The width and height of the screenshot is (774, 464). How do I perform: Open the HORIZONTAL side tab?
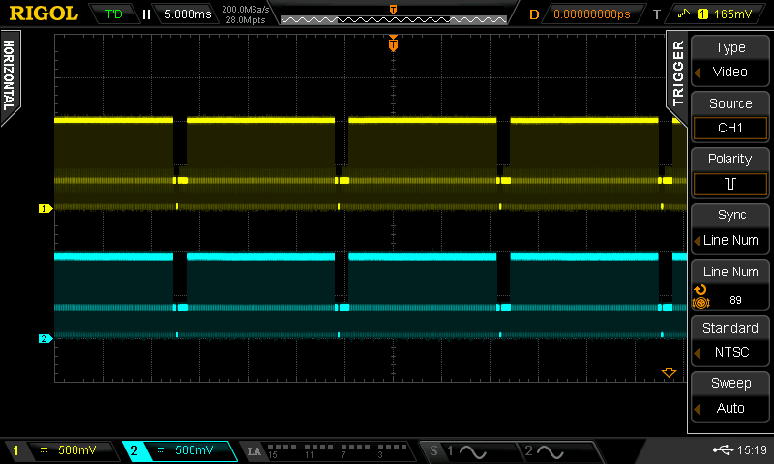pyautogui.click(x=10, y=79)
